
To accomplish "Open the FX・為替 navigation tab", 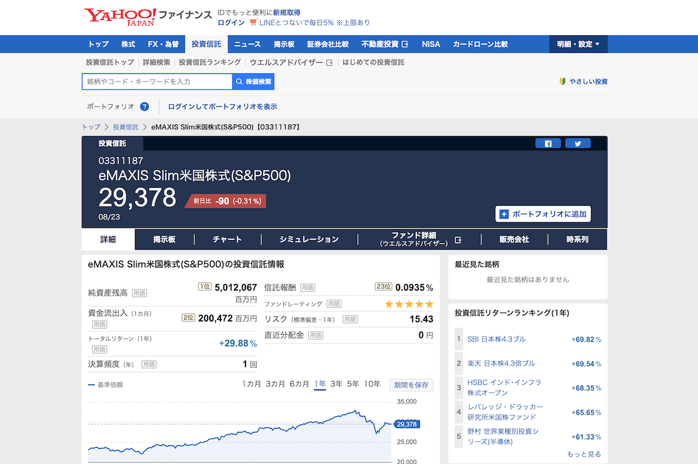I will (163, 44).
